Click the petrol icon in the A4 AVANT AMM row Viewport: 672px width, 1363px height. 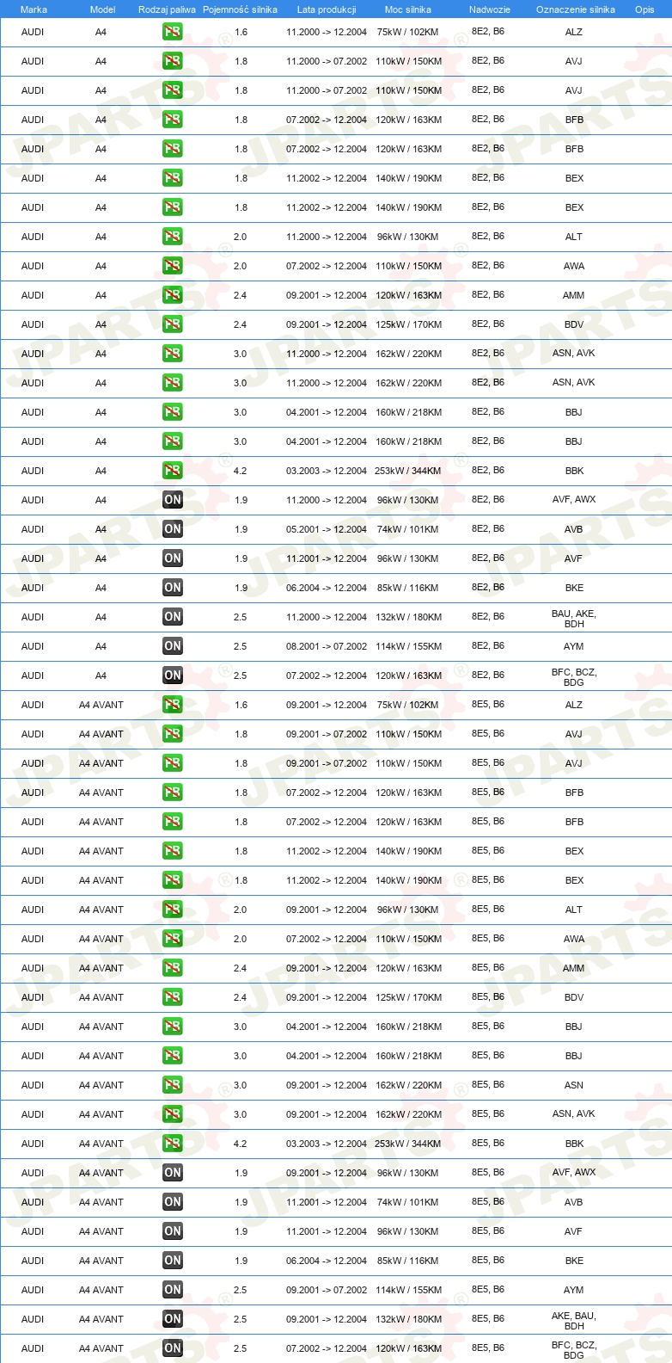click(173, 968)
